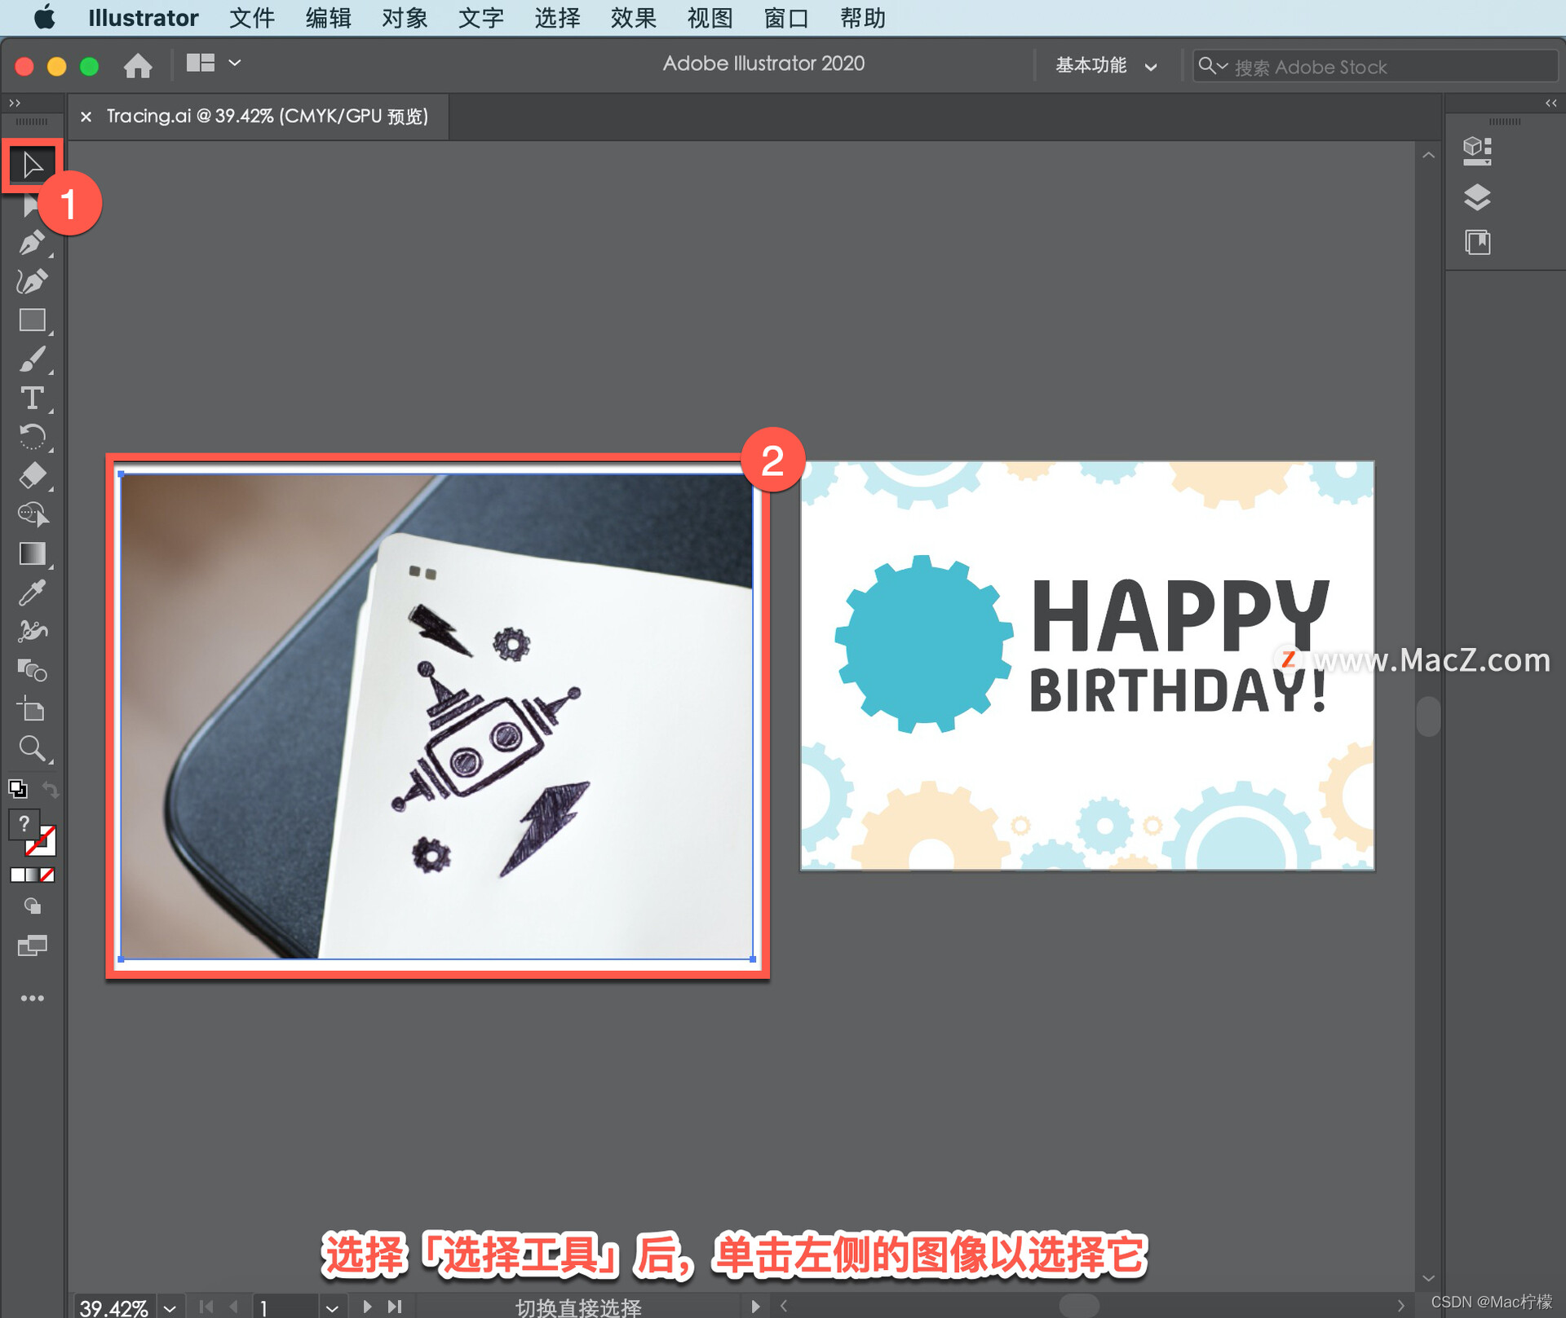Open the drawing modes icon

coord(32,906)
